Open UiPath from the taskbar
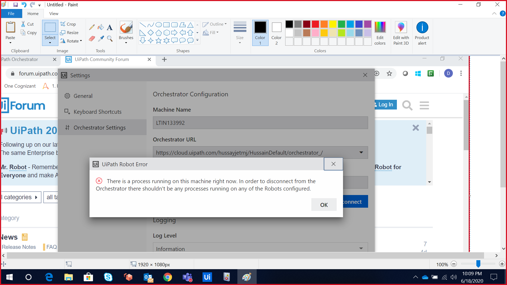This screenshot has width=507, height=285. [x=207, y=277]
